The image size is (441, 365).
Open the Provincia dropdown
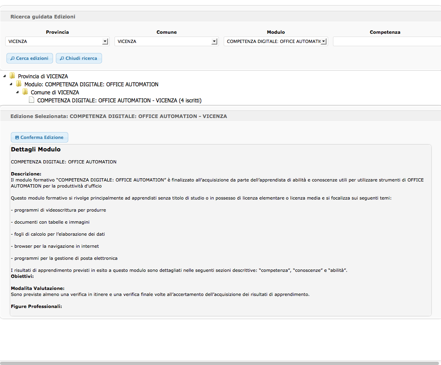point(105,41)
